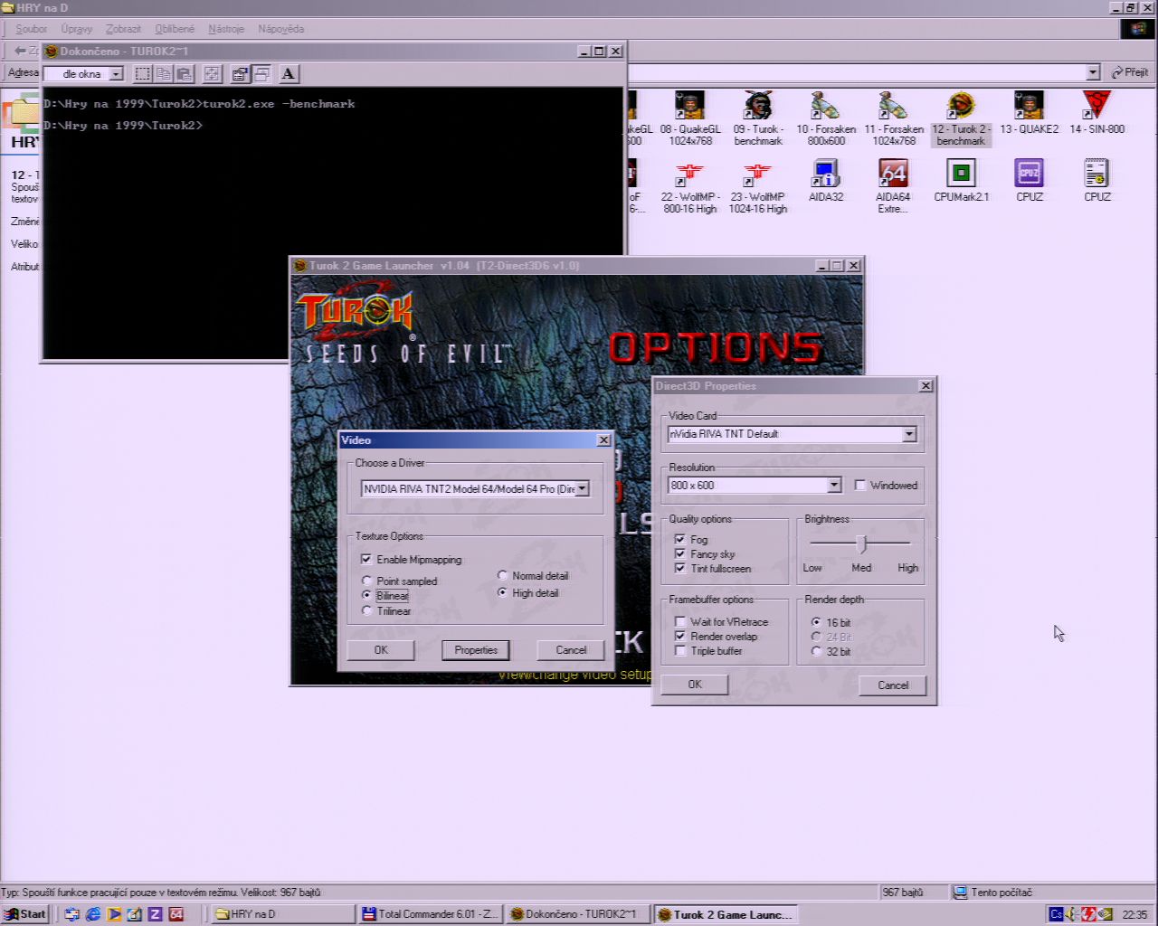The width and height of the screenshot is (1158, 926).
Task: Select Bilinear texture filtering
Action: (366, 595)
